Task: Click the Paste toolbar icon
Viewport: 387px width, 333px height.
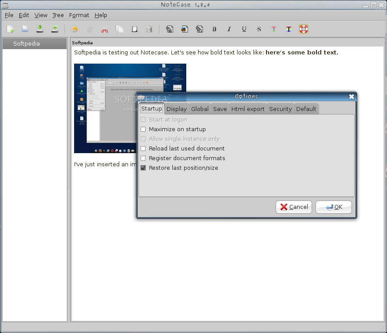Action: (135, 29)
